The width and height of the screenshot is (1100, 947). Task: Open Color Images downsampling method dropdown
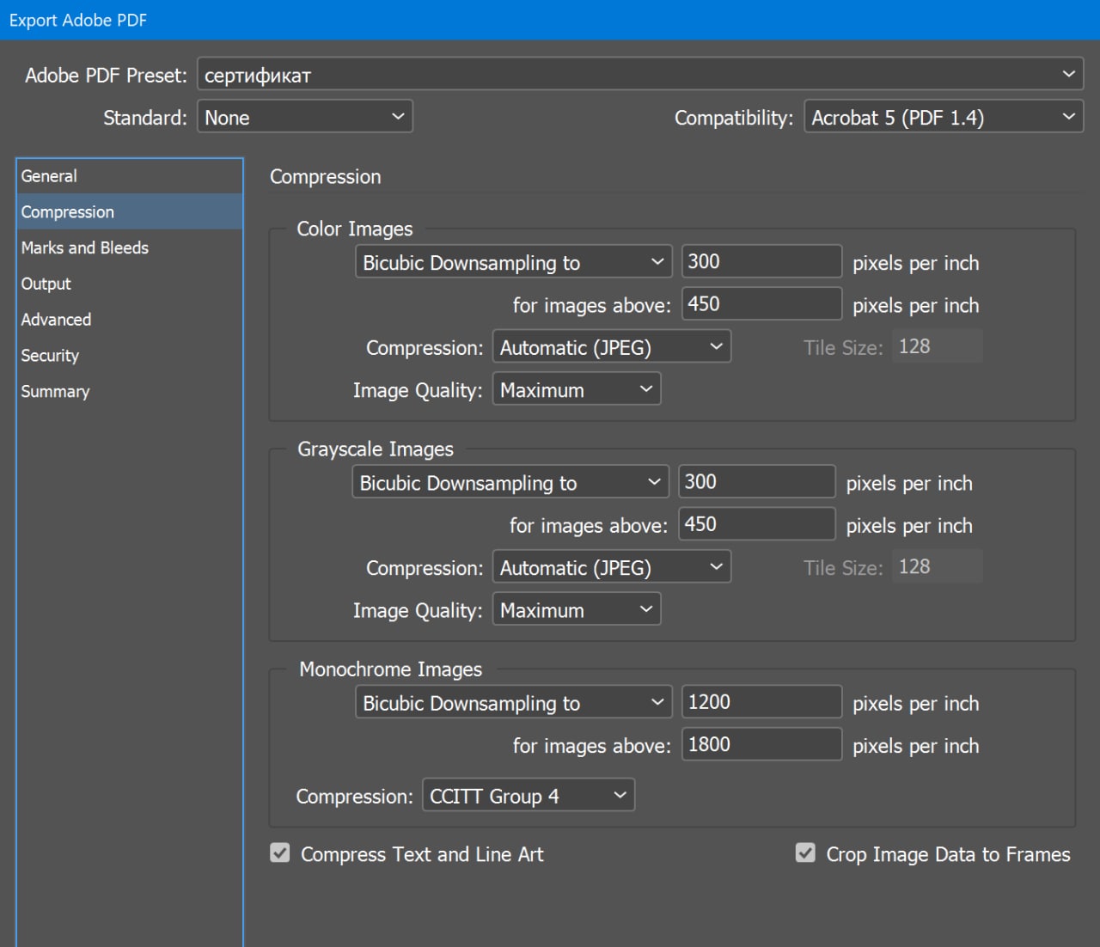[513, 262]
